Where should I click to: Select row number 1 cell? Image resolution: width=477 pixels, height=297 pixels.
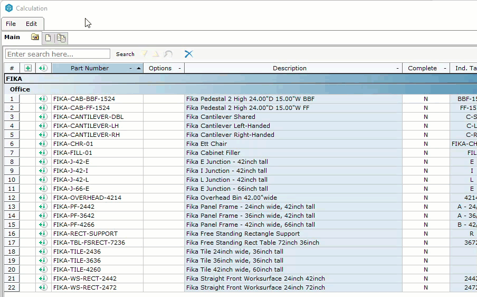[12, 99]
